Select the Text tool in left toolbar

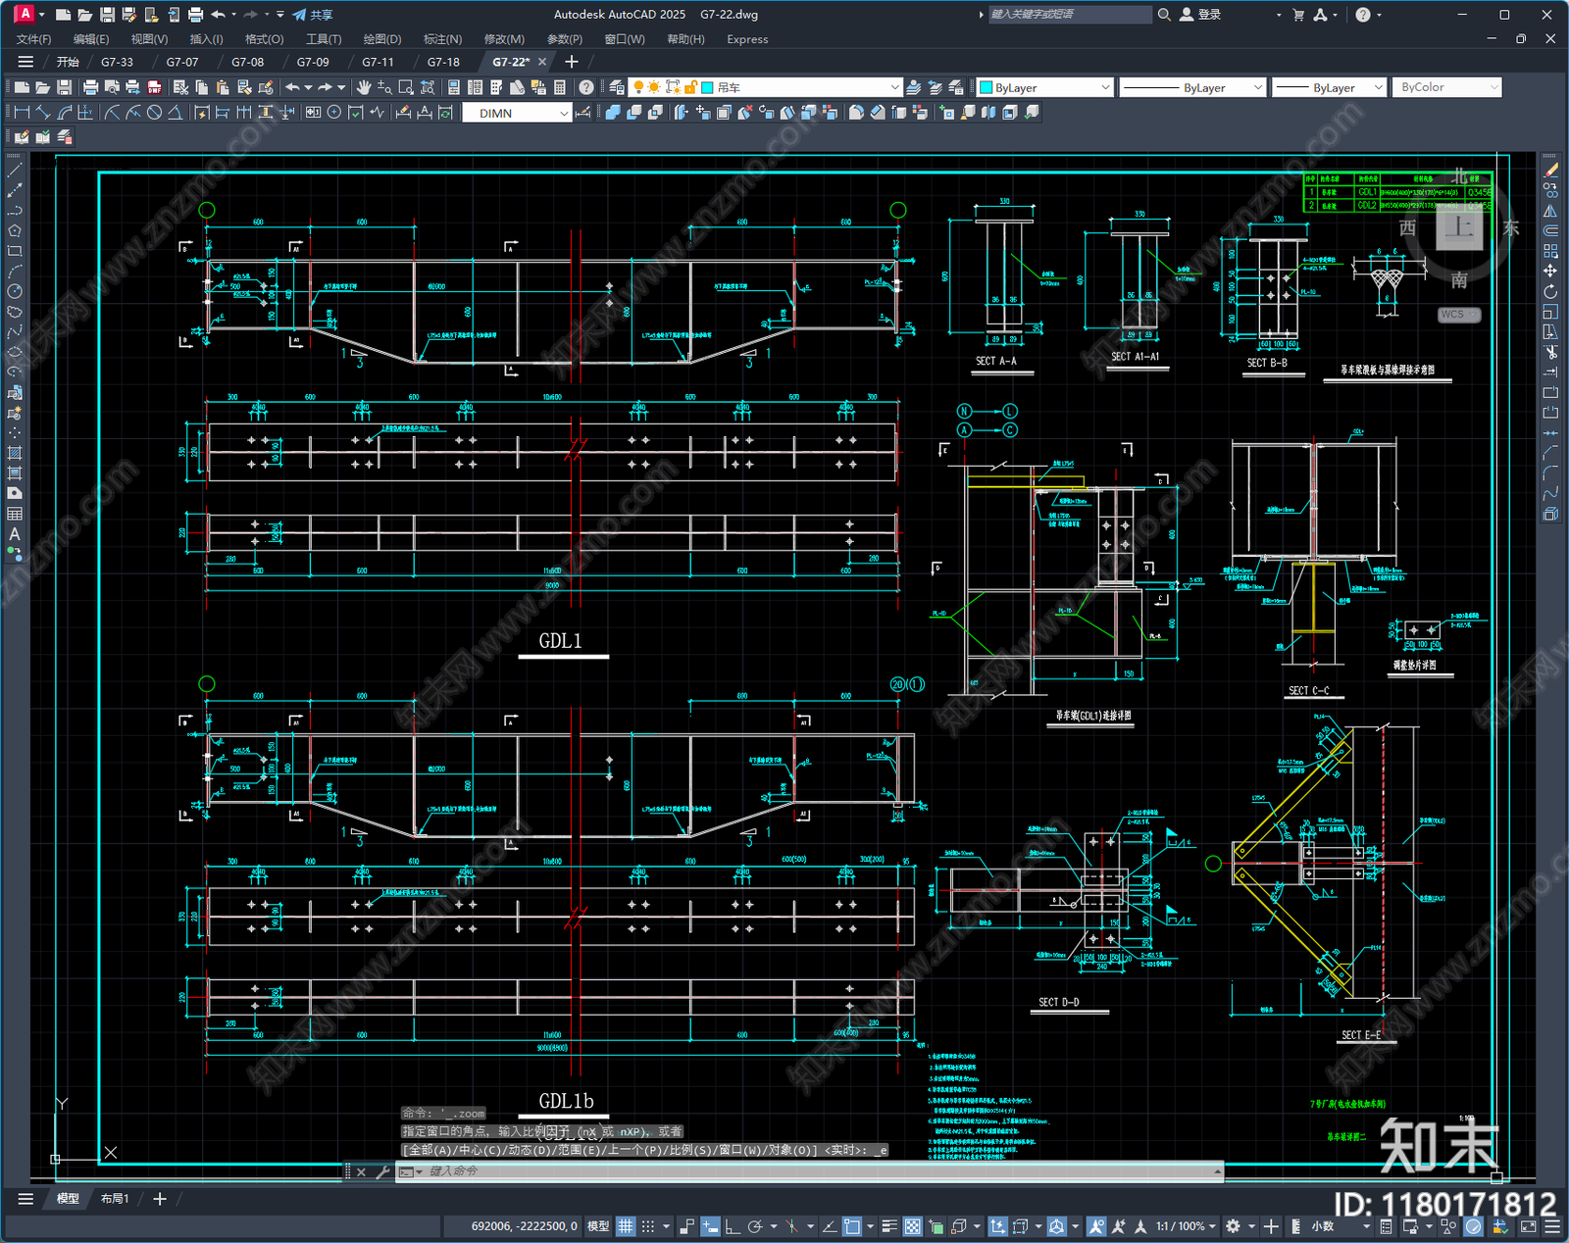click(15, 534)
